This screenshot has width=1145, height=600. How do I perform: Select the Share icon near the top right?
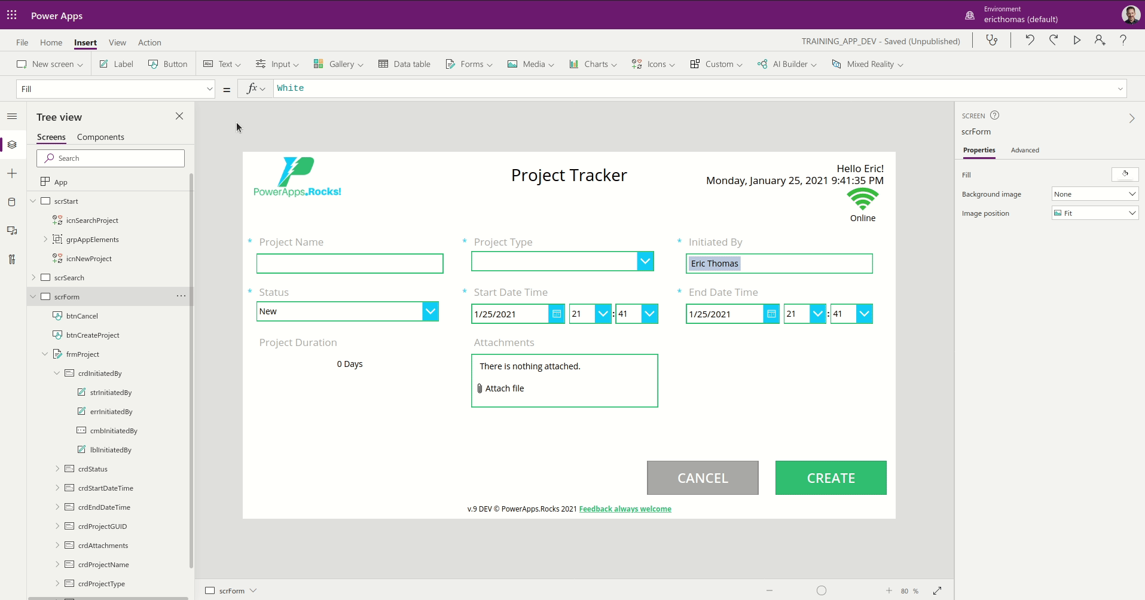point(1100,40)
